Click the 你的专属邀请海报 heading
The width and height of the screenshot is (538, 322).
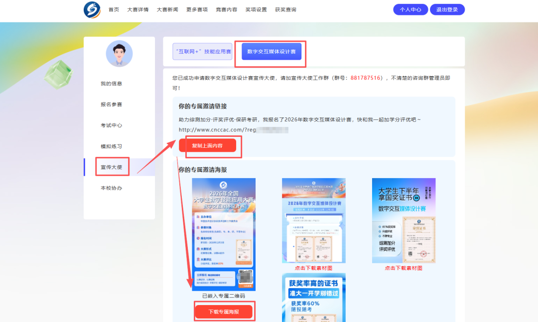(202, 170)
